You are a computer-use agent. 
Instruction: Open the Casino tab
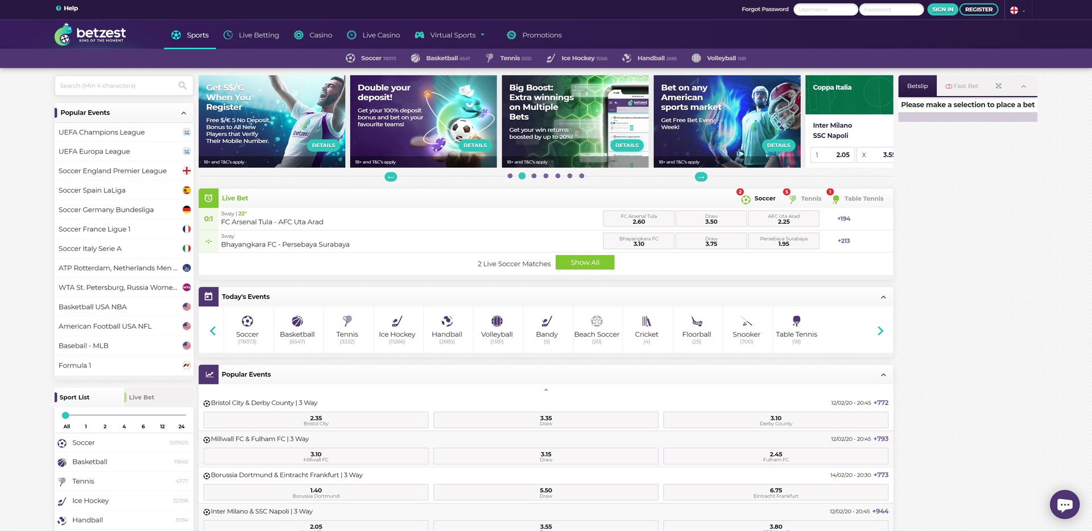[x=313, y=35]
